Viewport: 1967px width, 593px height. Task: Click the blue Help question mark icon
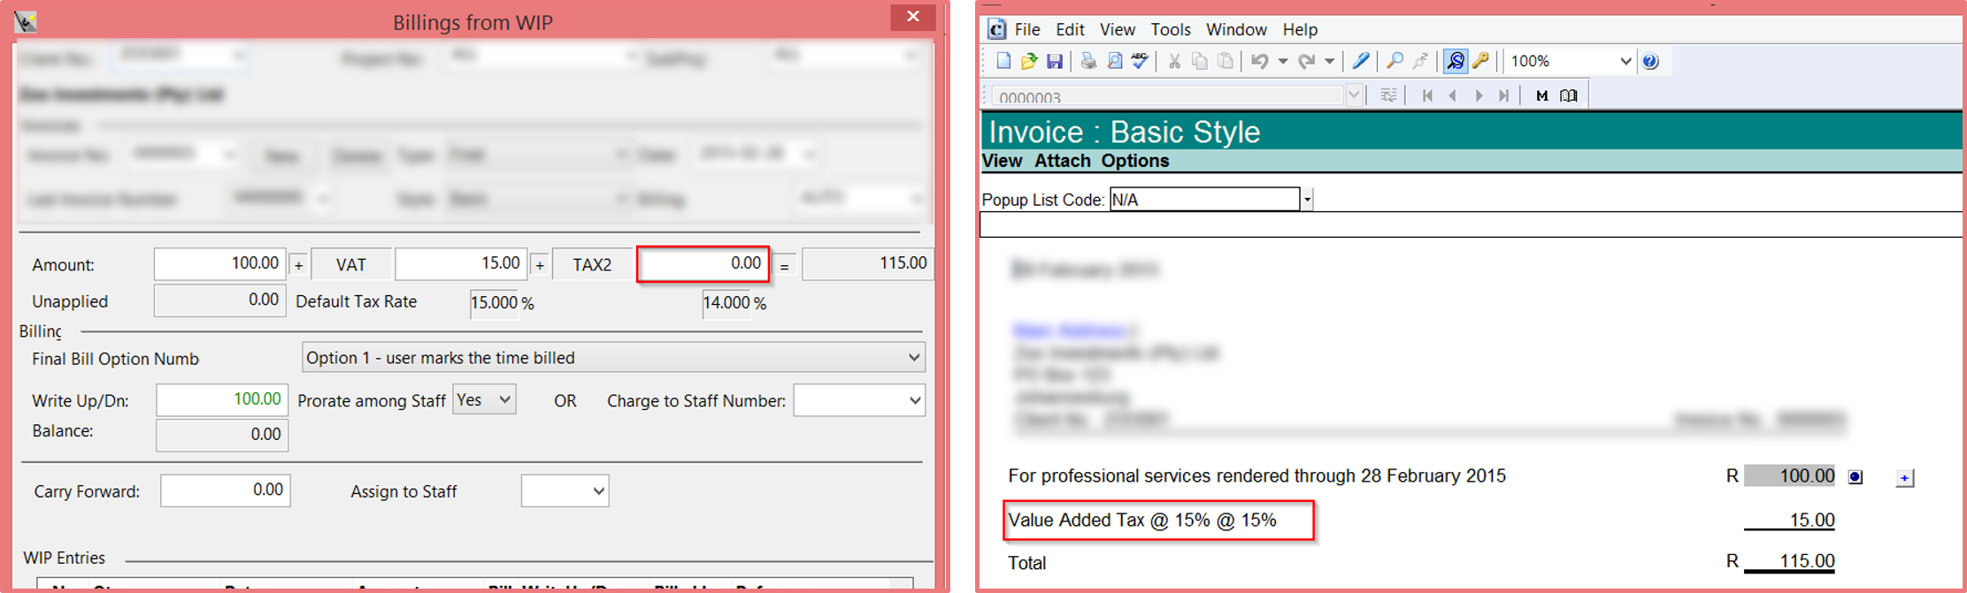(x=1650, y=61)
